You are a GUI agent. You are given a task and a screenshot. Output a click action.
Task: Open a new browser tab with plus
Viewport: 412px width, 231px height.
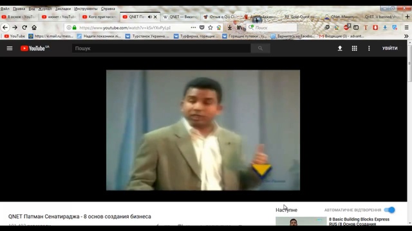click(407, 17)
